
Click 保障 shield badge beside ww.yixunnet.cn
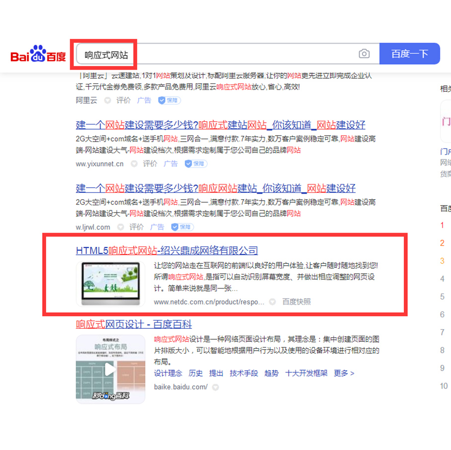196,164
